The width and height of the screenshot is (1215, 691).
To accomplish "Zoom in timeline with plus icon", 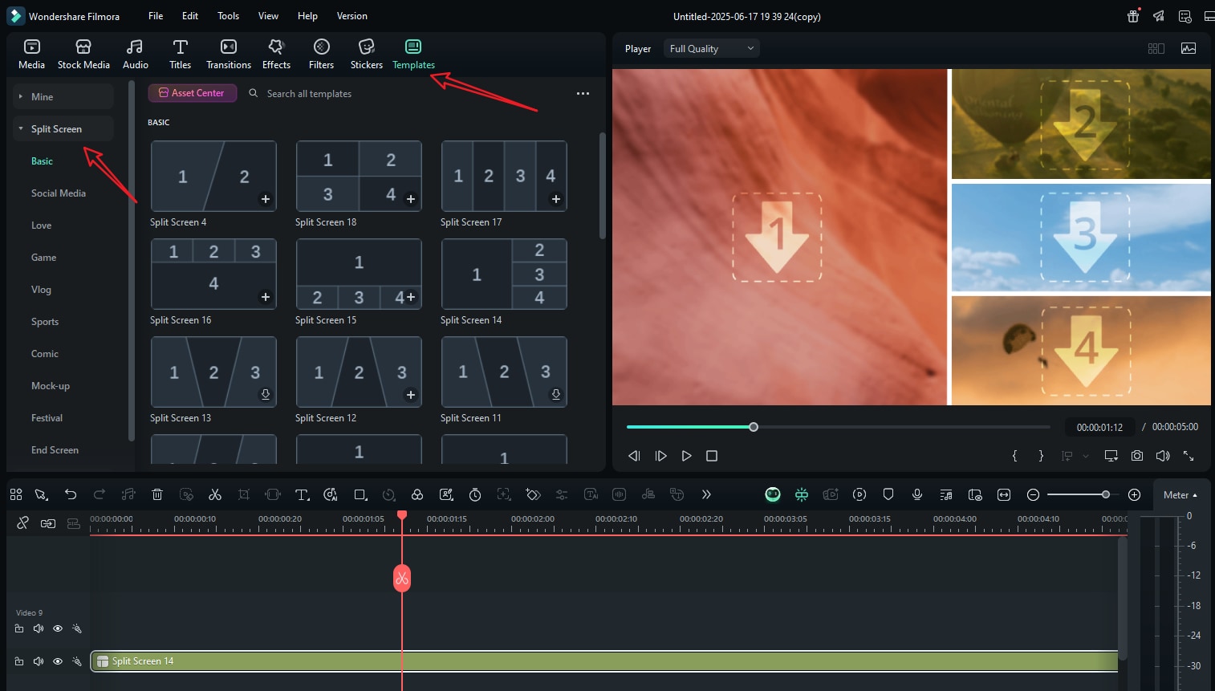I will point(1134,494).
